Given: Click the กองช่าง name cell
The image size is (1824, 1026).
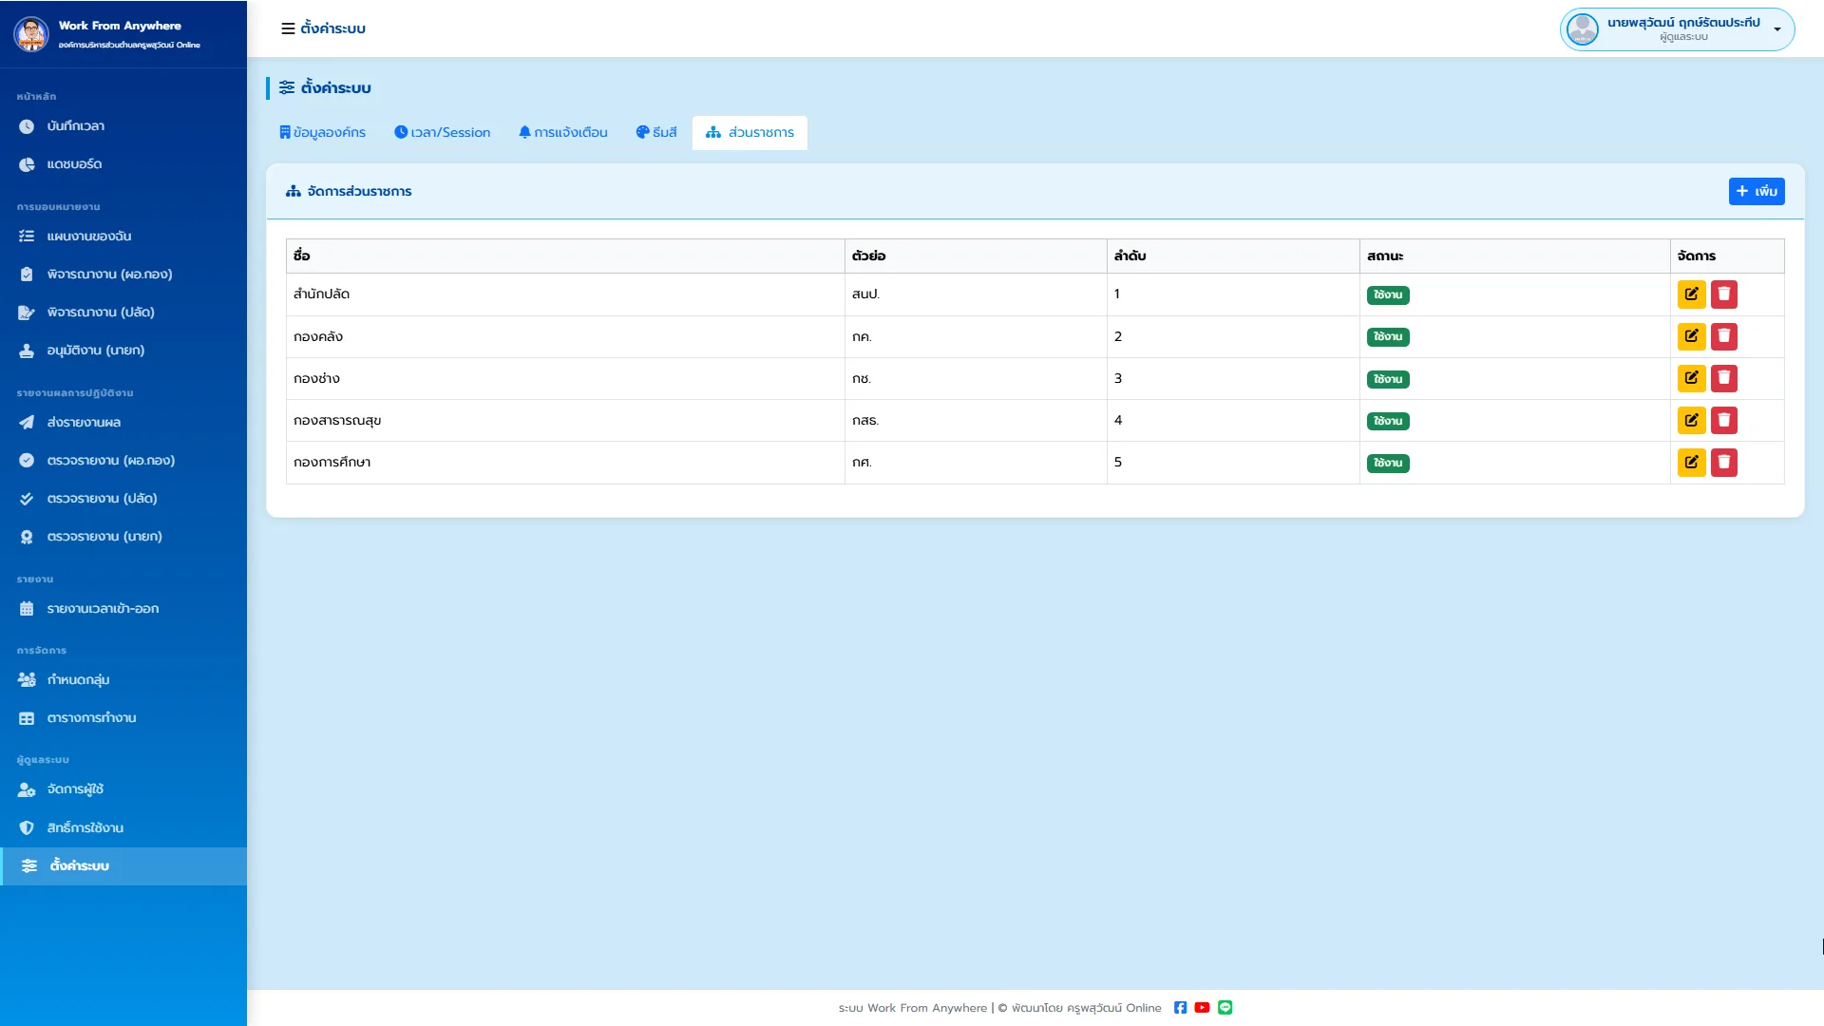Looking at the screenshot, I should pos(565,378).
